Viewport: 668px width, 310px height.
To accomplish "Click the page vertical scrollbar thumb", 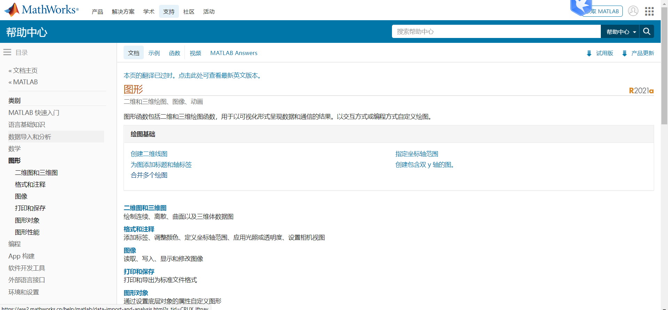I will (x=664, y=66).
